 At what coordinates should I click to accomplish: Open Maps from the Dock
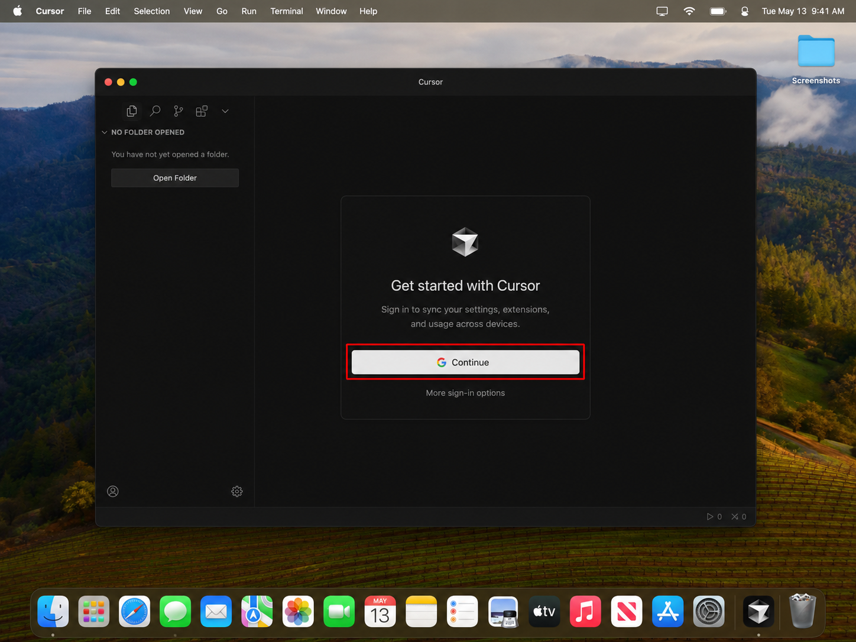(257, 611)
